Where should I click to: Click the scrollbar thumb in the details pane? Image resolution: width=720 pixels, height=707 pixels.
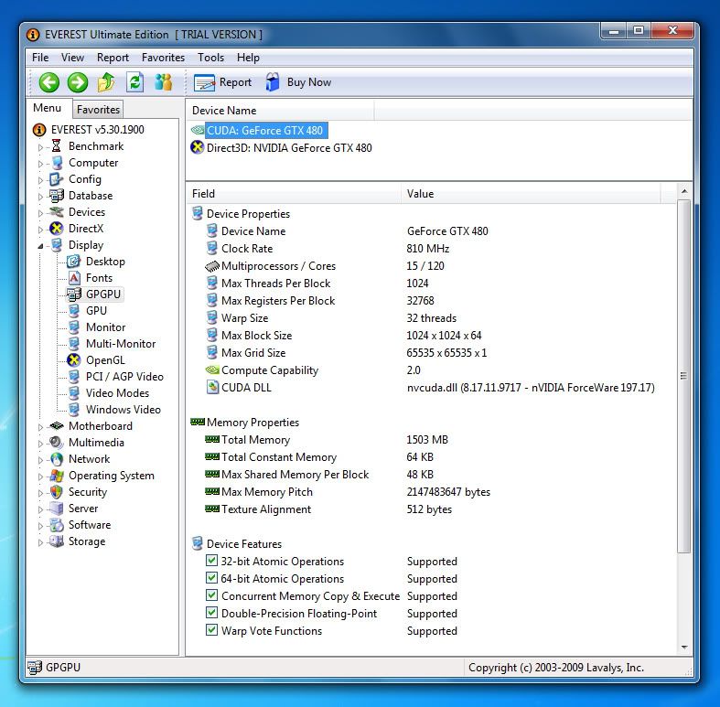(683, 376)
